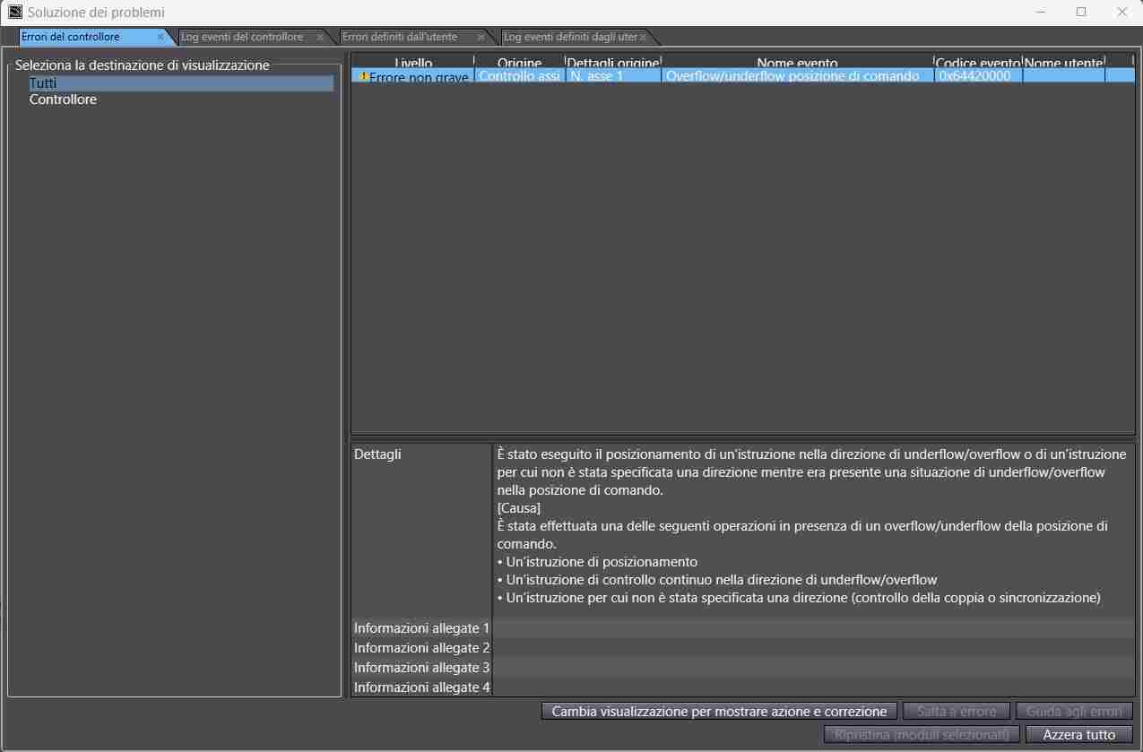Maximize the Soluzione dei problemi window
Screen dimensions: 1143x752
click(x=1081, y=12)
